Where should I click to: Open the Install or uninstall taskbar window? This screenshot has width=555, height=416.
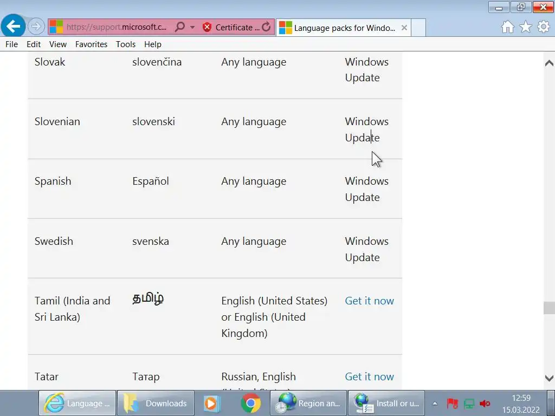click(x=386, y=403)
